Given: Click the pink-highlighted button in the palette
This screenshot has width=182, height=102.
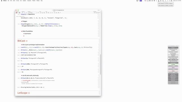Looking at the screenshot, I should point(173,71).
